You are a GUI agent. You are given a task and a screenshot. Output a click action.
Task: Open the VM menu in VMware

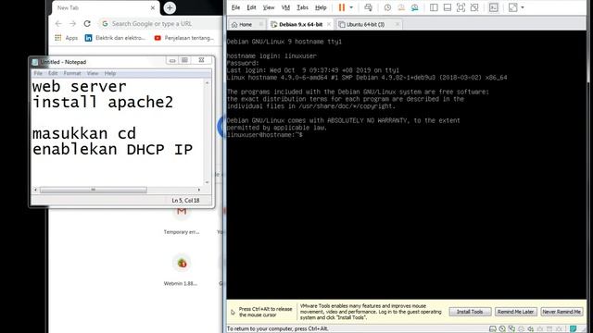coord(285,7)
